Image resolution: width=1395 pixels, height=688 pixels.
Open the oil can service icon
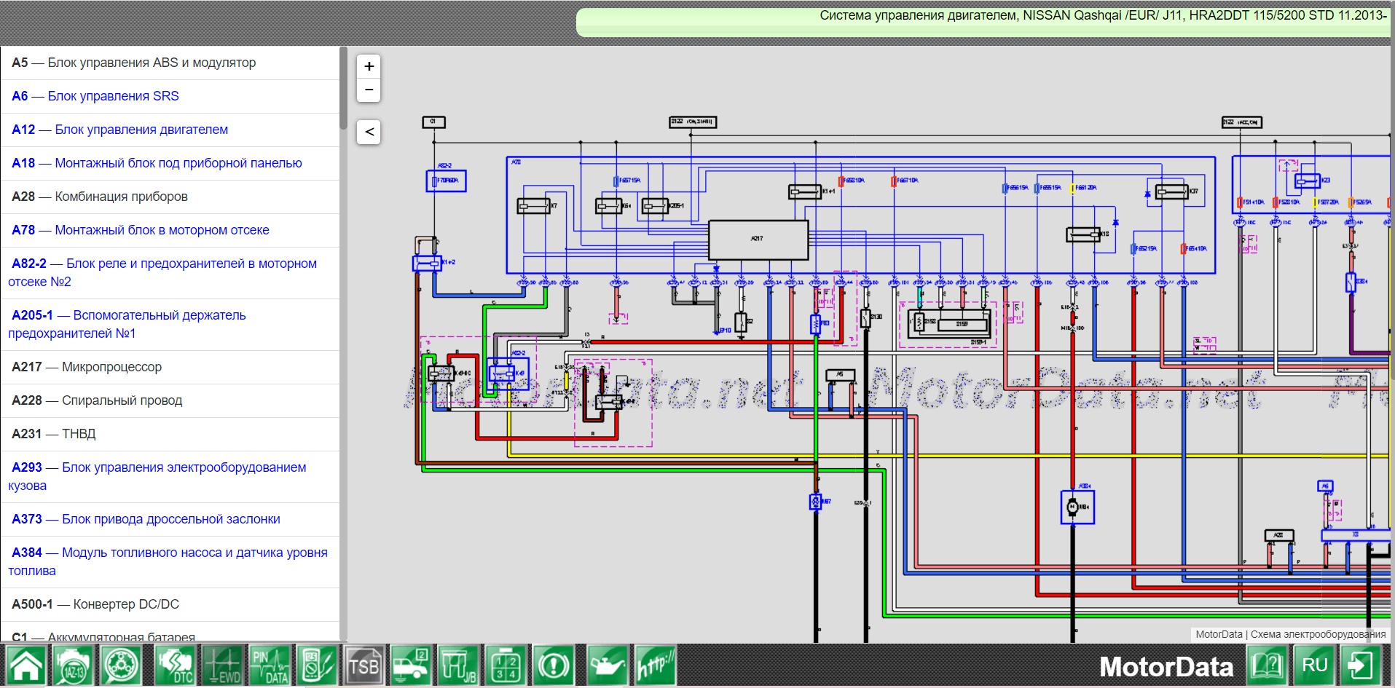[608, 665]
